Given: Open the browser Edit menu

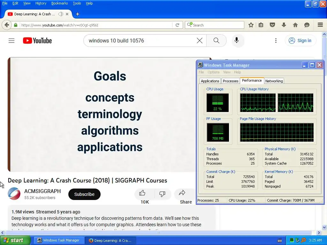Looking at the screenshot, I should pyautogui.click(x=15, y=3).
